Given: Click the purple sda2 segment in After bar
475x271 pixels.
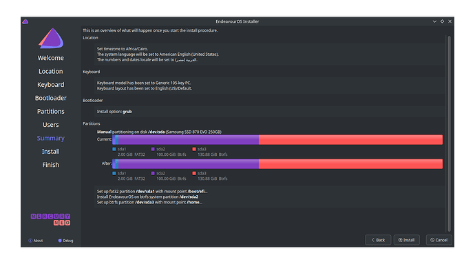Looking at the screenshot, I should point(189,164).
